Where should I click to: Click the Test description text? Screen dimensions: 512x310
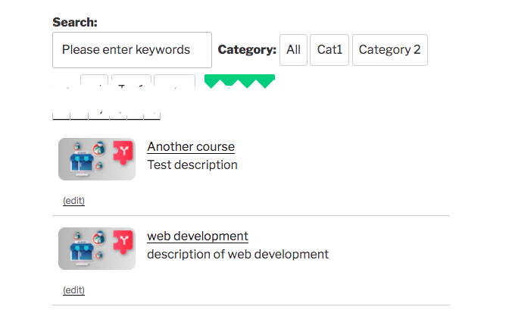pos(192,164)
